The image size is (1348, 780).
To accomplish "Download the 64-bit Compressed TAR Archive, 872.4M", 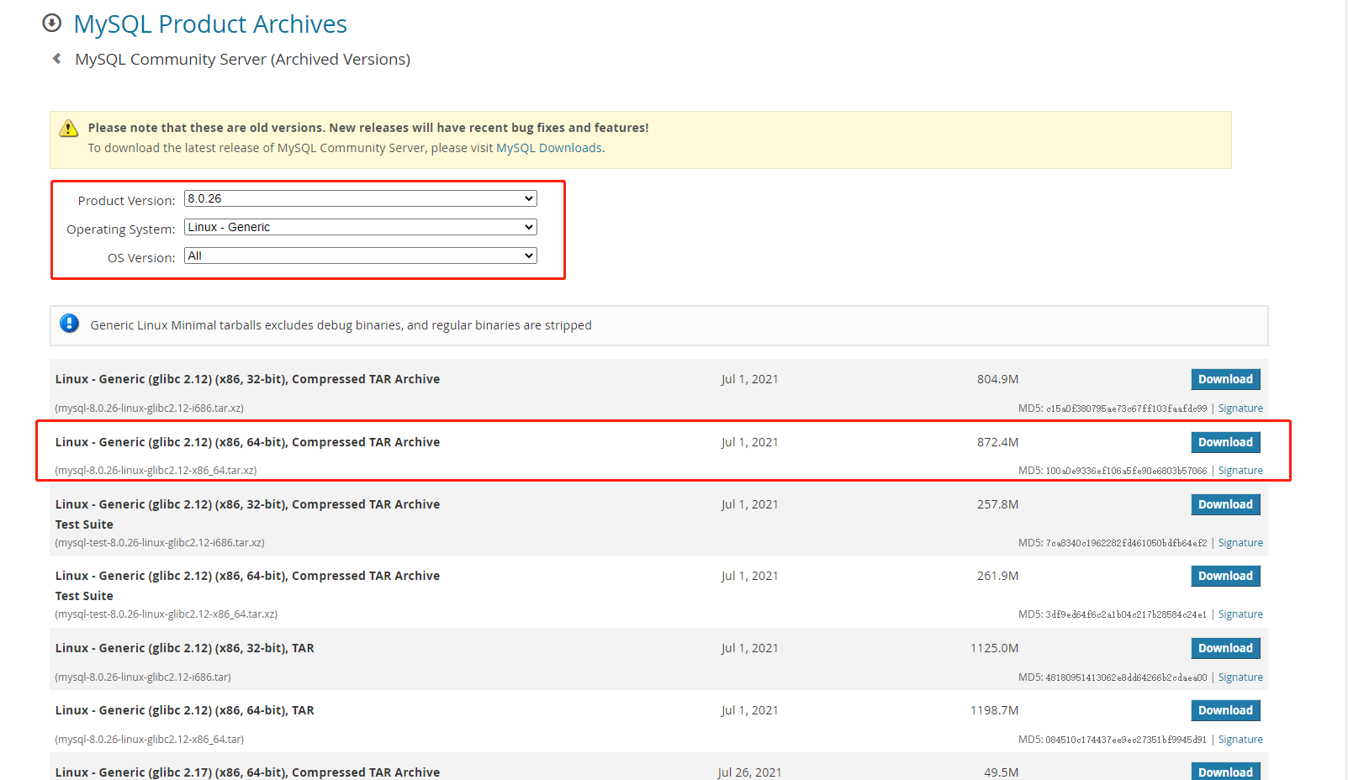I will click(x=1225, y=442).
